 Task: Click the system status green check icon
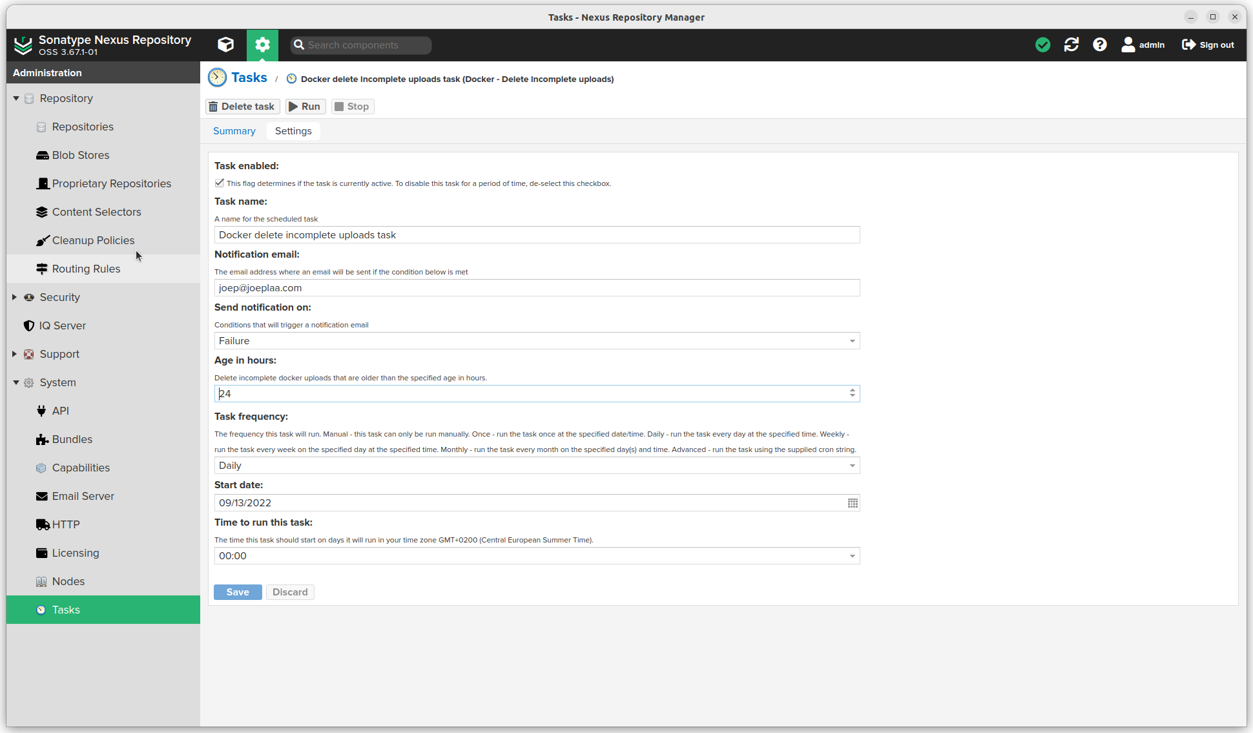coord(1042,45)
